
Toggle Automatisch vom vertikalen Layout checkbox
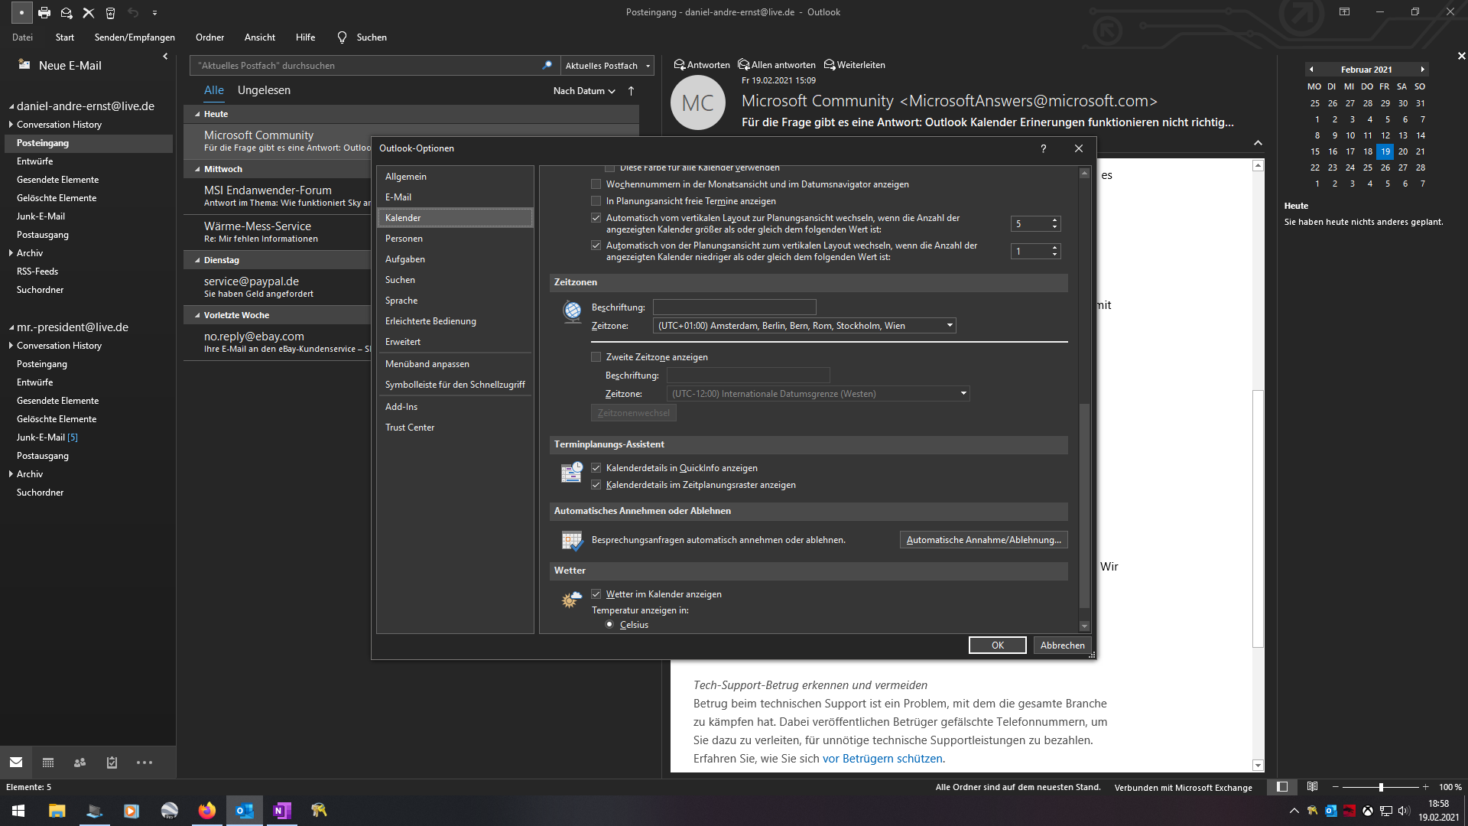point(596,218)
